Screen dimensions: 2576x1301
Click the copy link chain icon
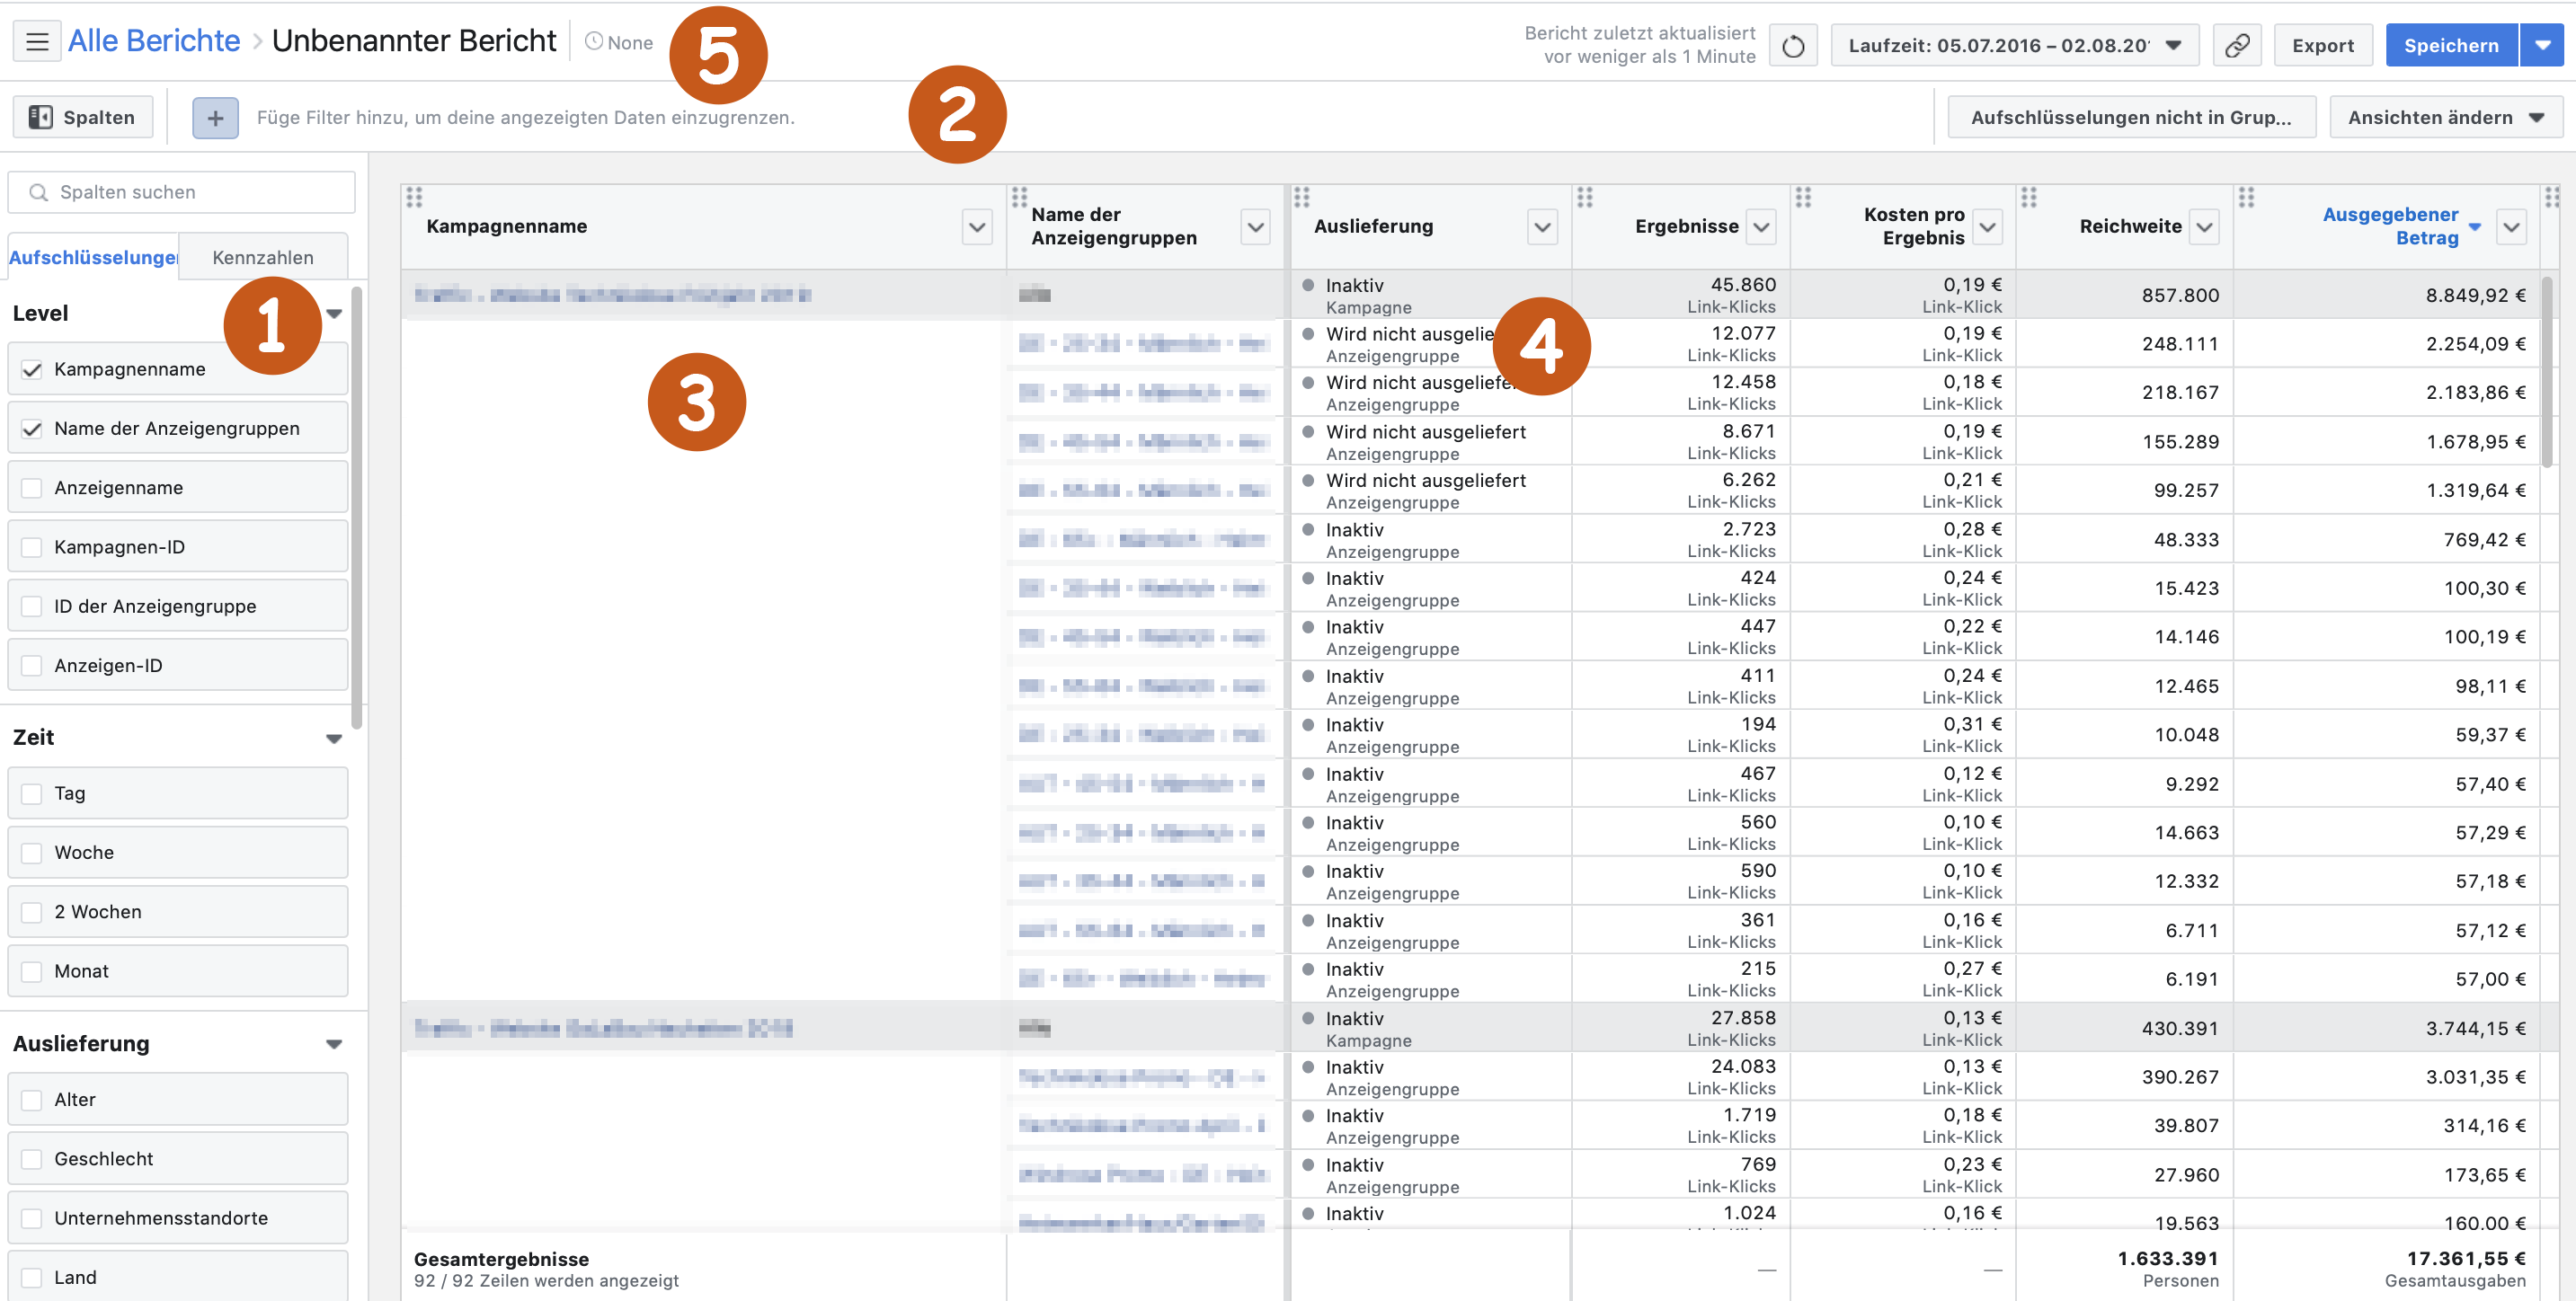coord(2236,46)
